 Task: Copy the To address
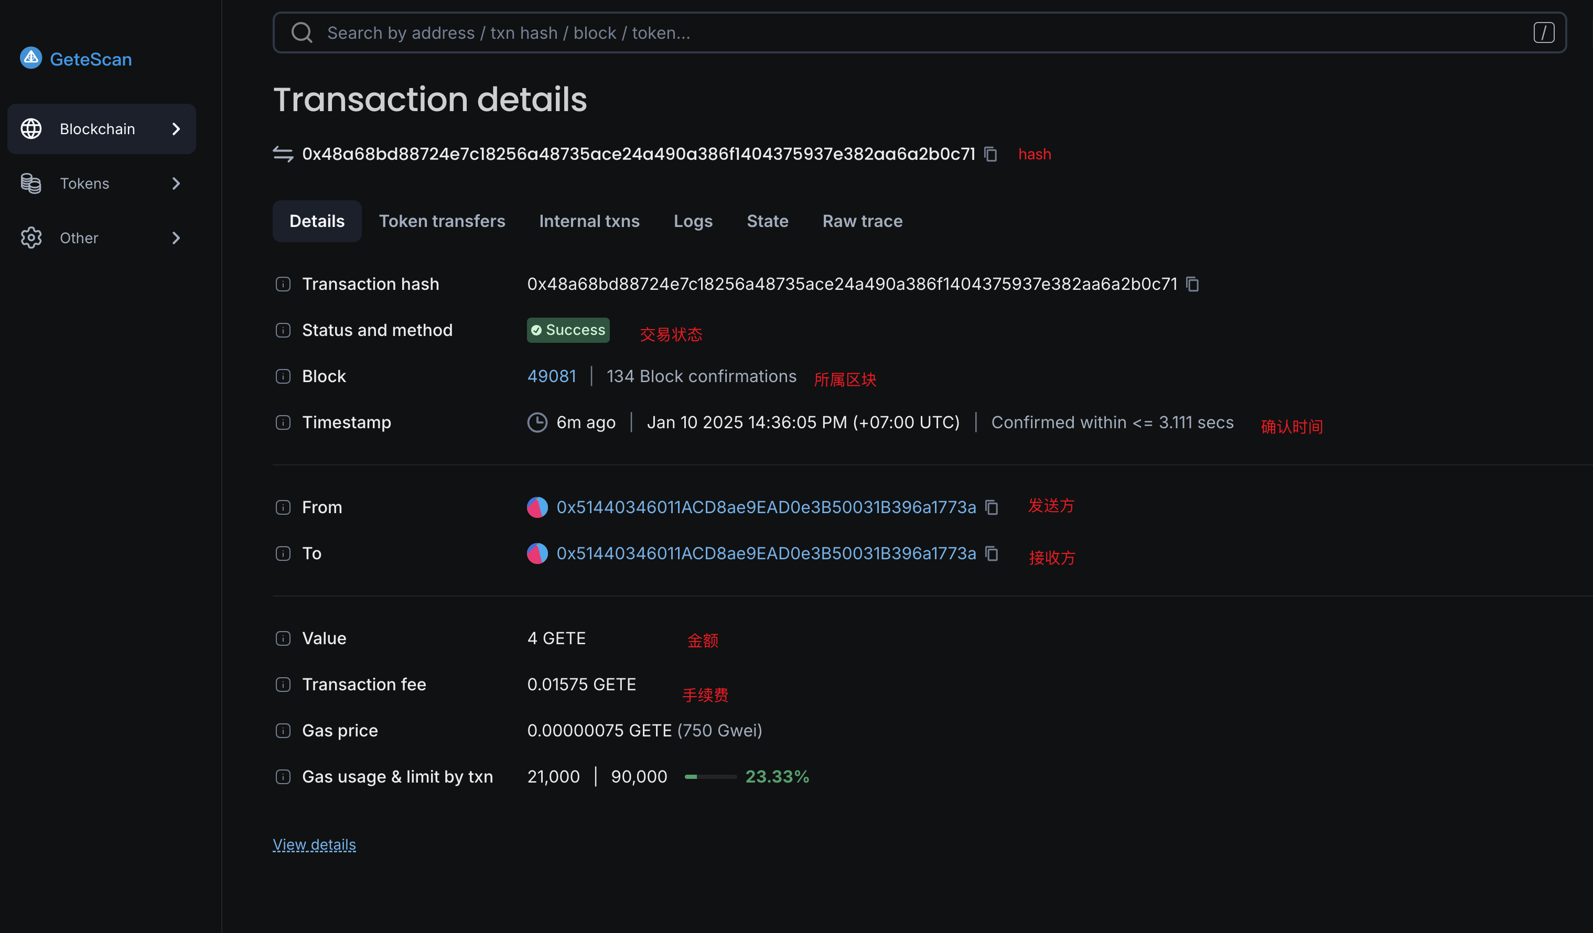[x=992, y=554]
